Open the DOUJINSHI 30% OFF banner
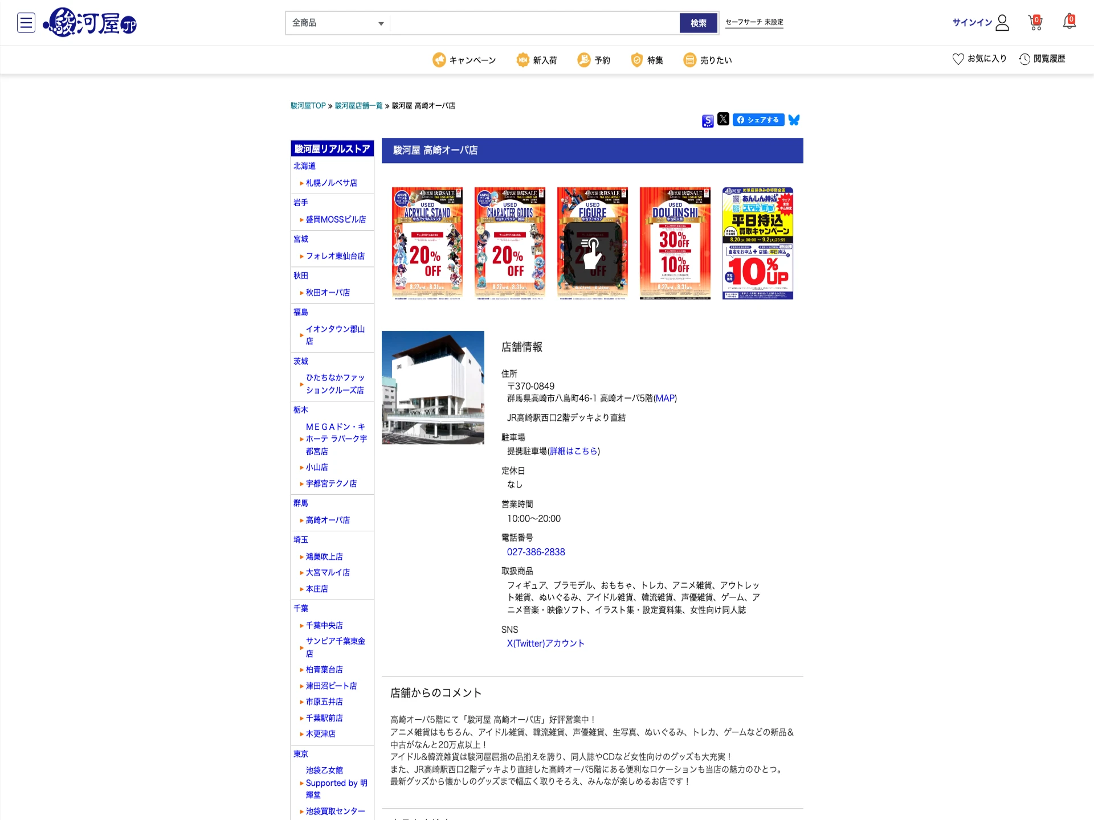1094x820 pixels. click(x=675, y=243)
